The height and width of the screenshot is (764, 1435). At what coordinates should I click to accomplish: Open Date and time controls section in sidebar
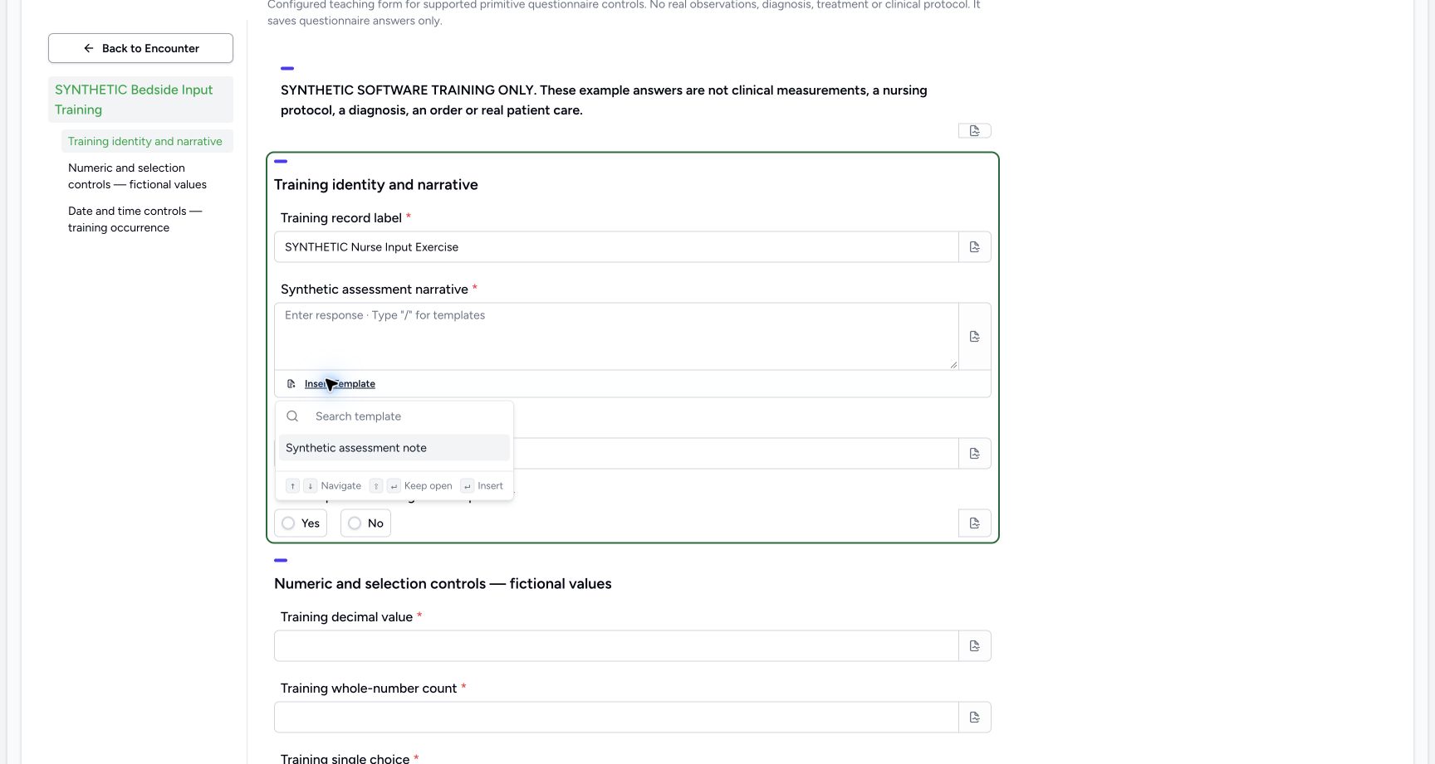[147, 219]
